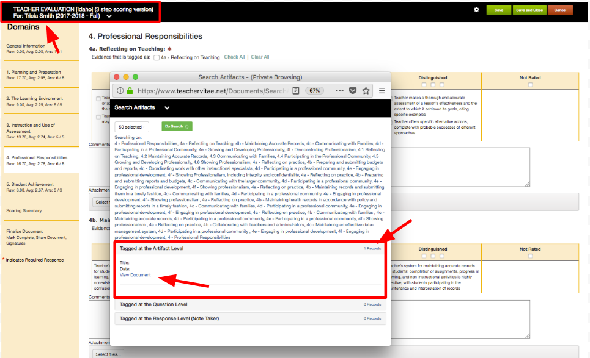Check first Distinguished box for 4b

(424, 256)
